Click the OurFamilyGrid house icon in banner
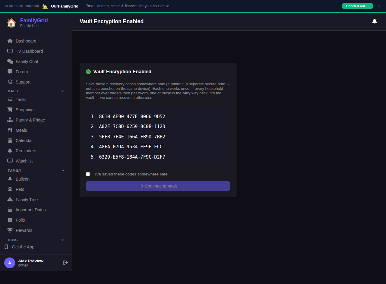Viewport: 386px width, 284px height. (45, 6)
